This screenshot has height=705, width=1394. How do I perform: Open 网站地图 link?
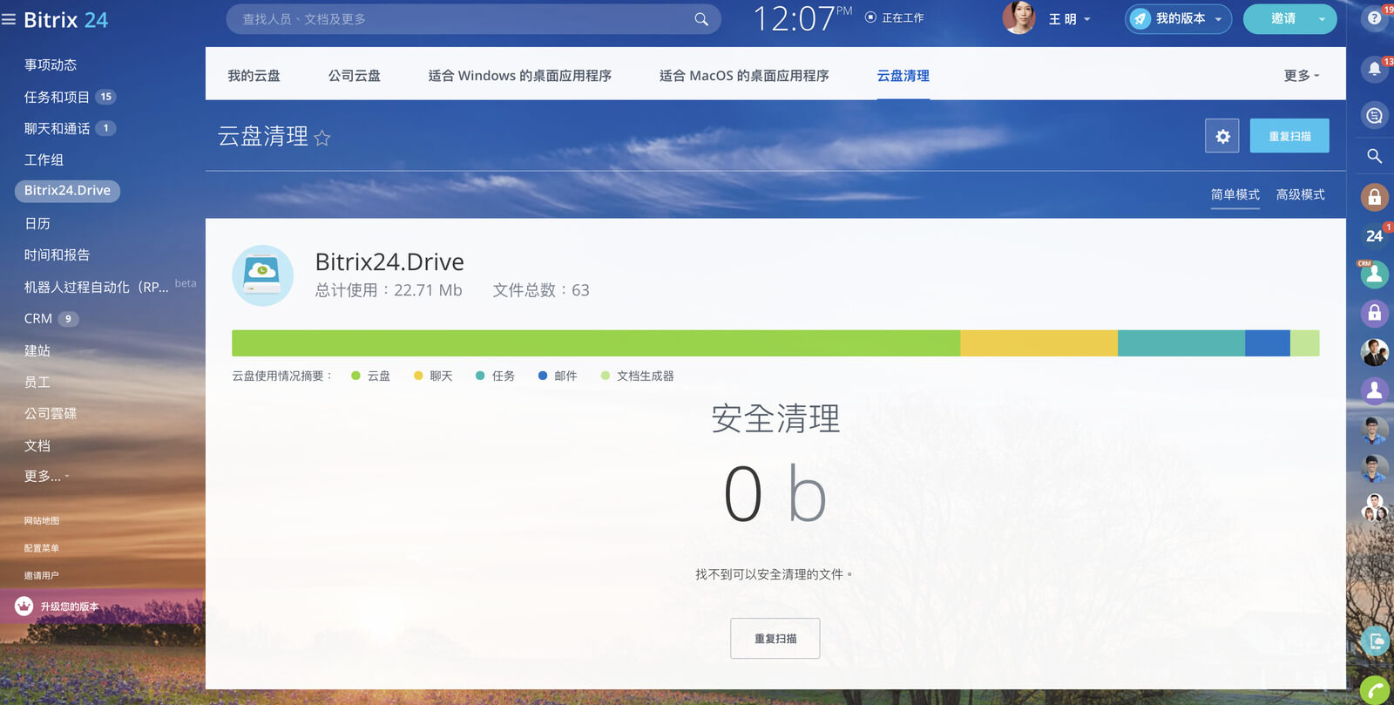click(x=42, y=520)
